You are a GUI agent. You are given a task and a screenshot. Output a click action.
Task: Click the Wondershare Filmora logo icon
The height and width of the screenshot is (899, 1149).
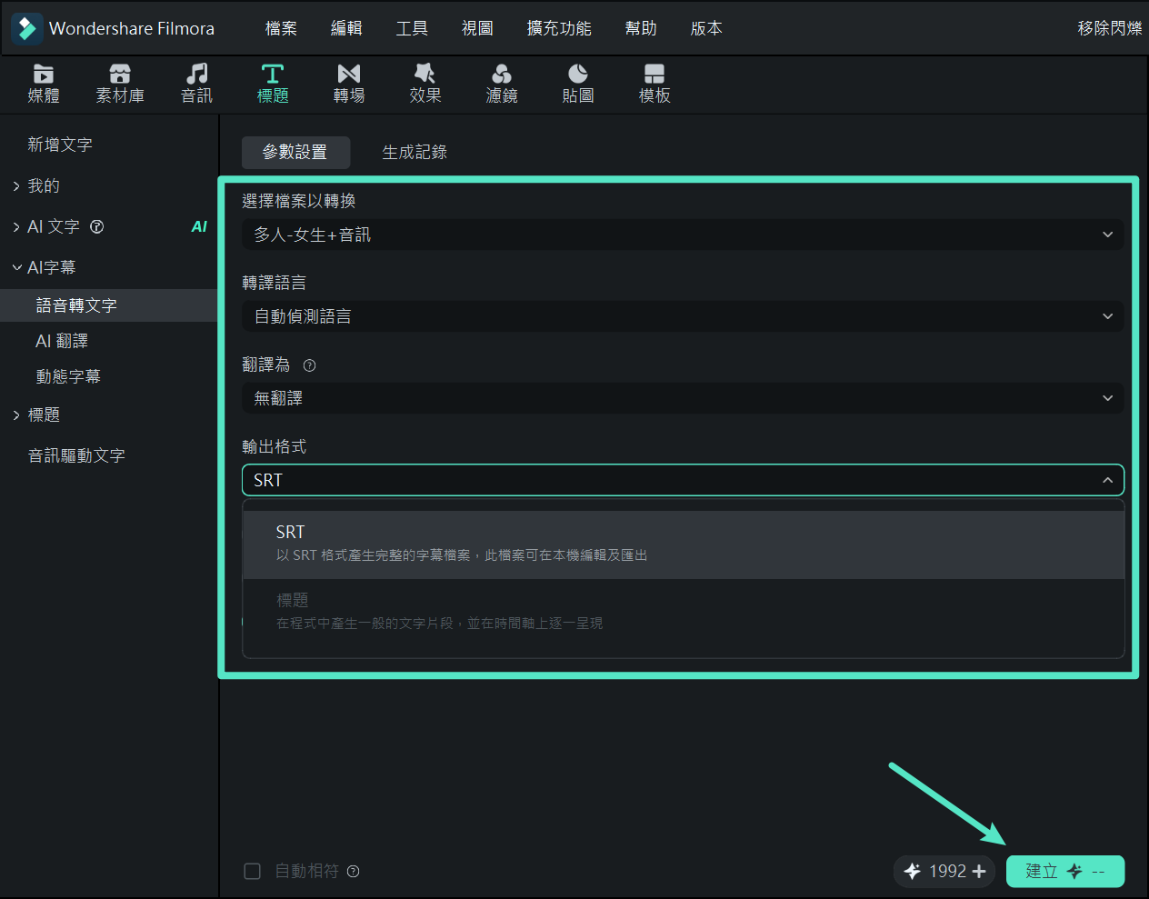click(x=27, y=28)
